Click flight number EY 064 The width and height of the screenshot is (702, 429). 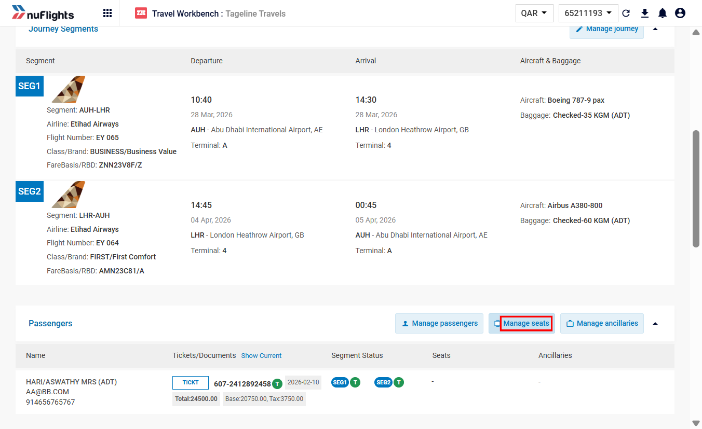[107, 243]
